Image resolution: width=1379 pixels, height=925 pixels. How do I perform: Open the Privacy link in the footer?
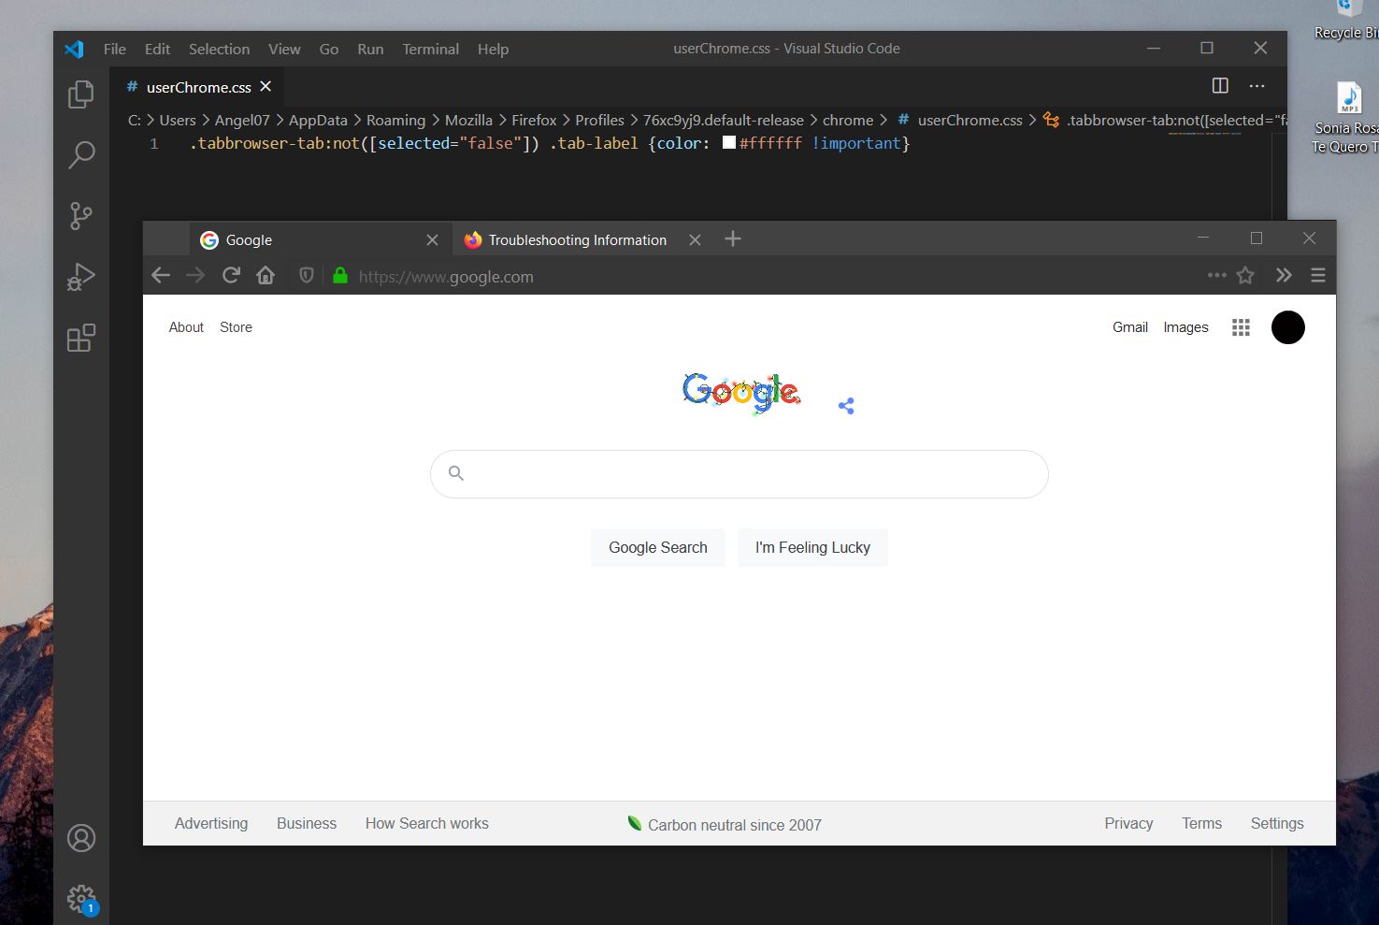tap(1128, 823)
